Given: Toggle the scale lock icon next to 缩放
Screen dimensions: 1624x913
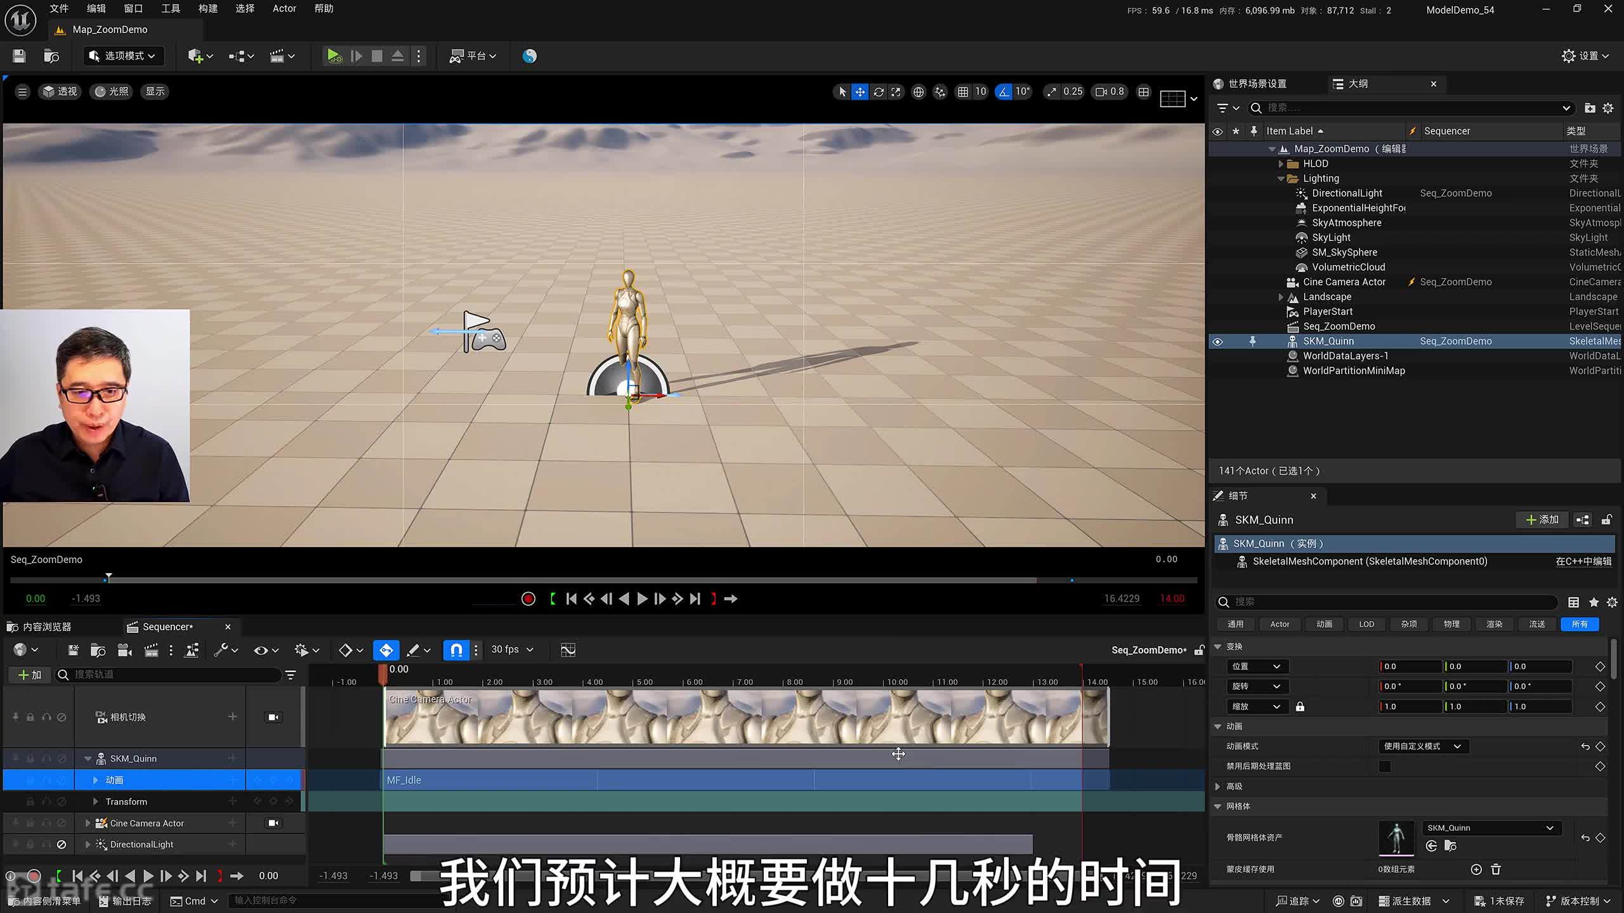Looking at the screenshot, I should pos(1300,707).
